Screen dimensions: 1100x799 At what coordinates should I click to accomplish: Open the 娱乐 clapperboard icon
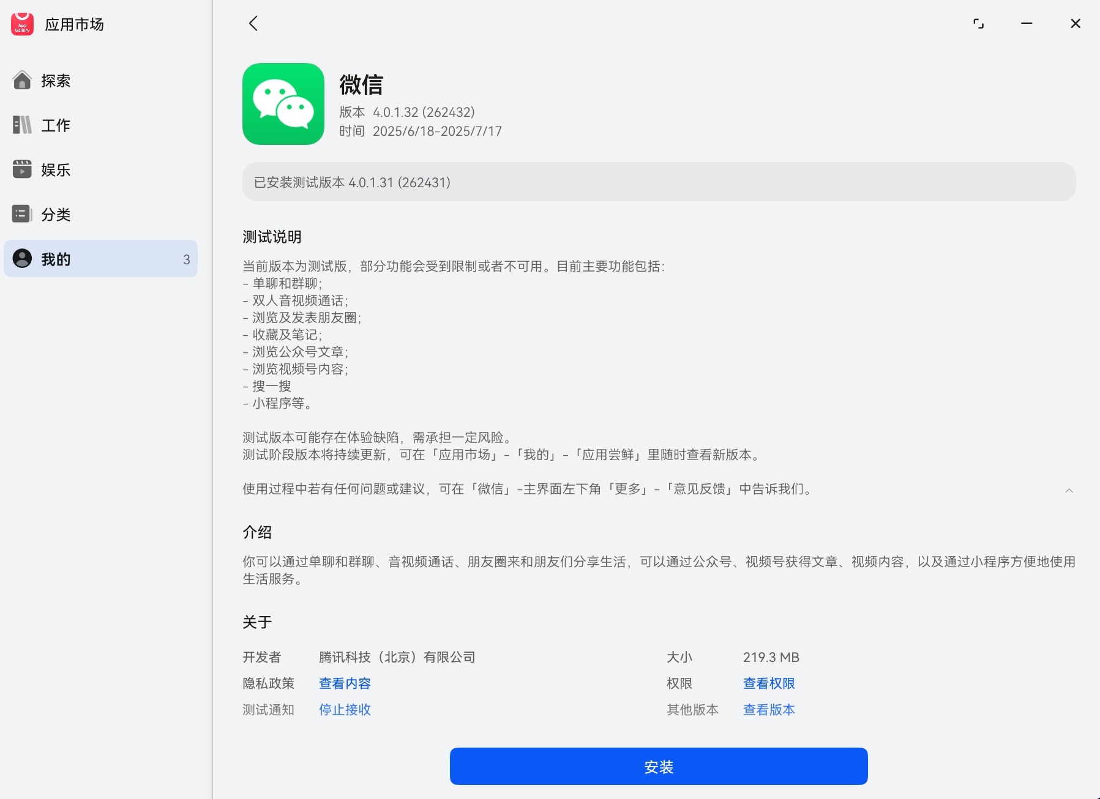tap(22, 169)
